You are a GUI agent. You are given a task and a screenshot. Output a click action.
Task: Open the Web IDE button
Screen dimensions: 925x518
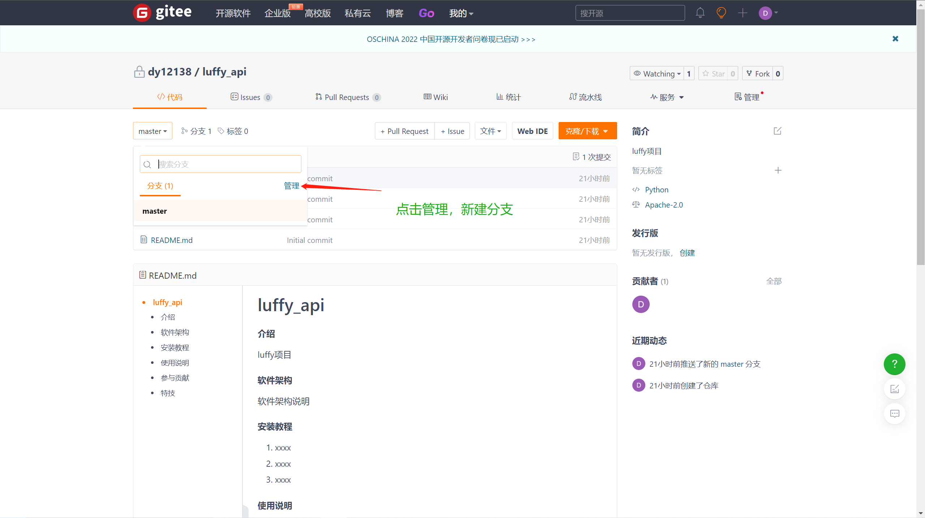click(x=532, y=131)
